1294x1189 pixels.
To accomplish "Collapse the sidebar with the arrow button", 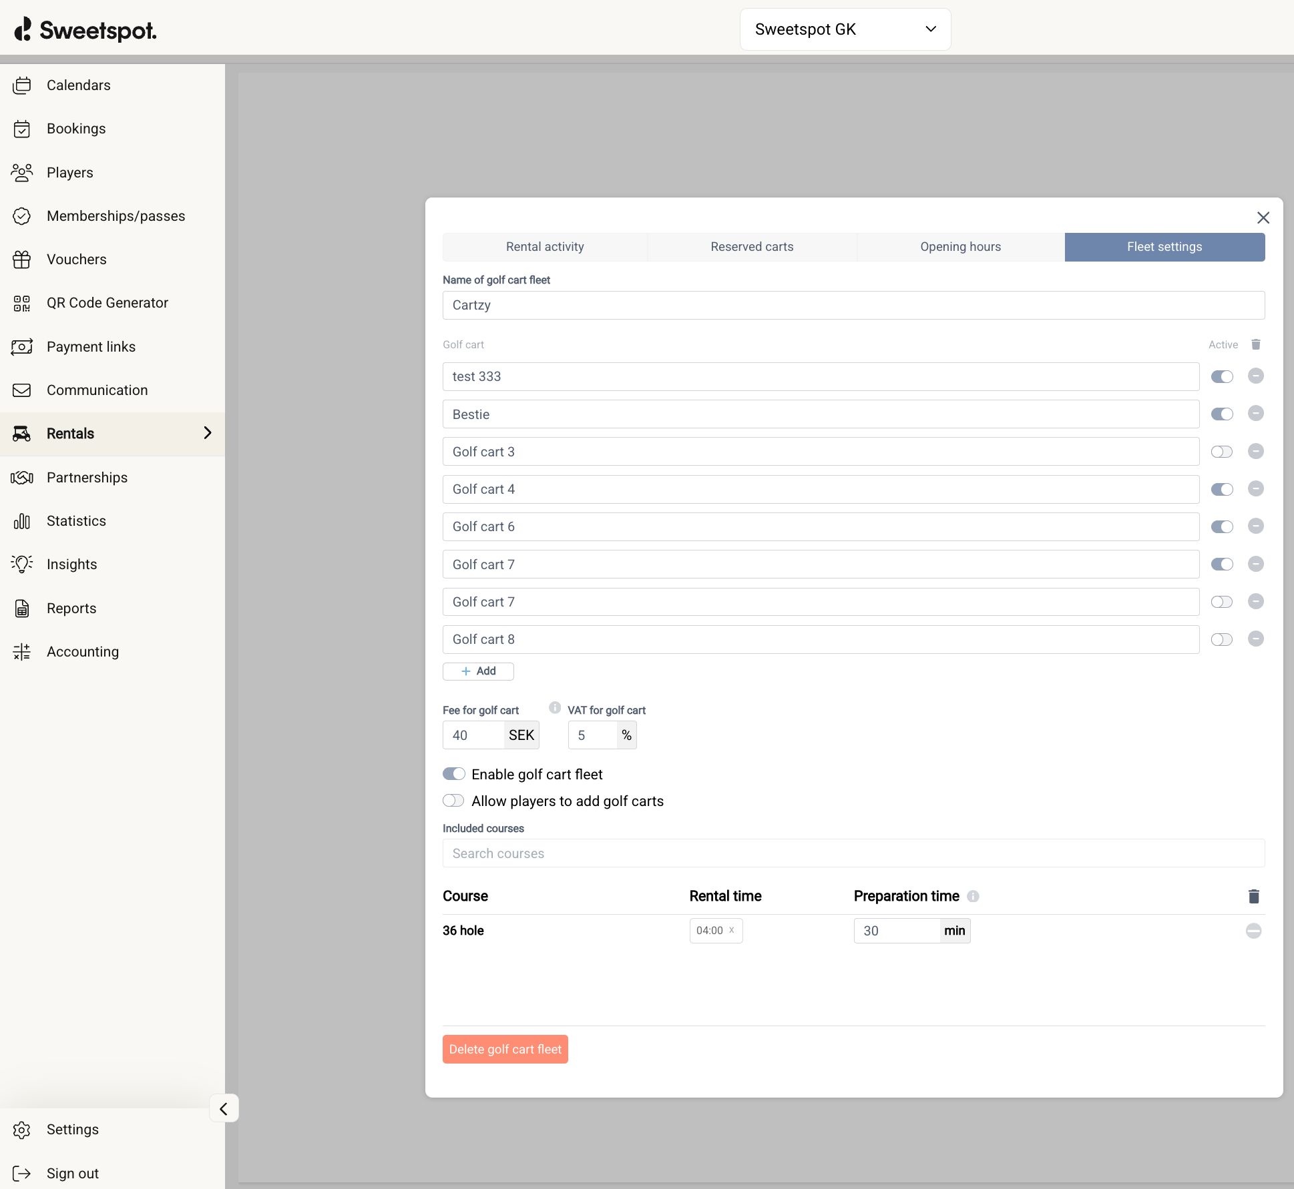I will pyautogui.click(x=224, y=1109).
